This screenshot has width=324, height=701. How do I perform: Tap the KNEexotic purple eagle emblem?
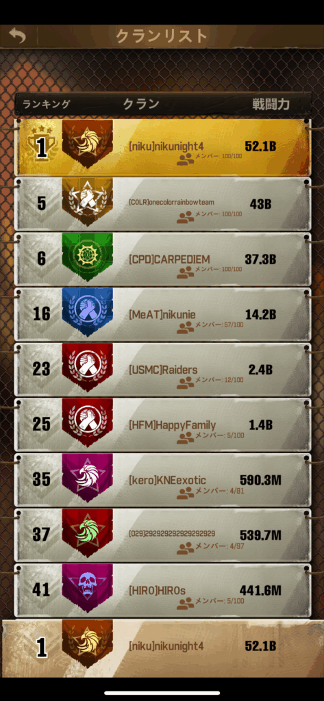pyautogui.click(x=87, y=477)
